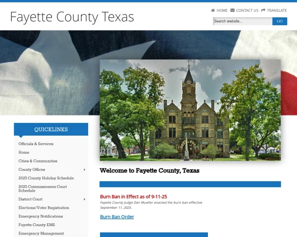This screenshot has height=237, width=297.
Task: Expand the County Offices submenu arrow
Action: 85,170
